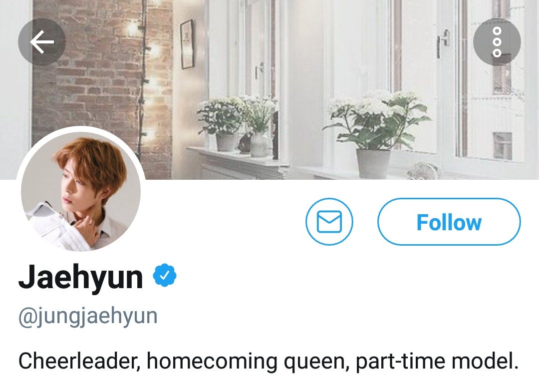Click the framed picture on banner wall
539x390 pixels.
coord(187,44)
